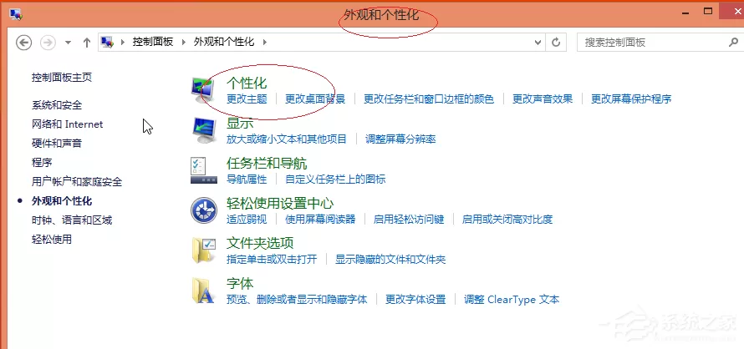Viewport: 744px width, 349px height.
Task: Open 更改任务栏和窗口边框的颜色 link
Action: pos(429,99)
